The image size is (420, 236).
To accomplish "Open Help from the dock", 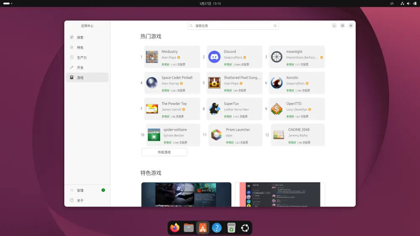I will pyautogui.click(x=217, y=228).
